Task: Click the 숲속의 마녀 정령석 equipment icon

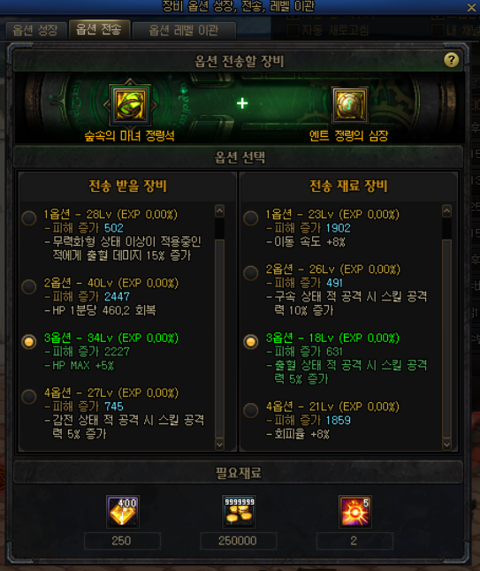Action: (130, 105)
